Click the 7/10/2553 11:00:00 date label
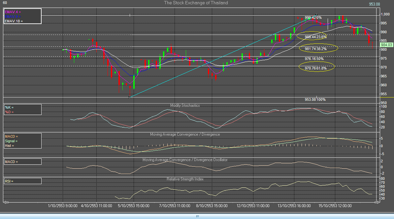 [175, 206]
